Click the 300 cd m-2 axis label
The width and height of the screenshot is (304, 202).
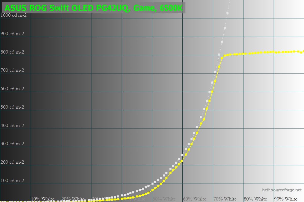tap(12, 144)
